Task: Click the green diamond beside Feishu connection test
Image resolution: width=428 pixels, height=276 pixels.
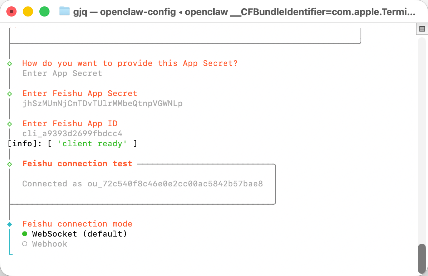Action: [10, 164]
